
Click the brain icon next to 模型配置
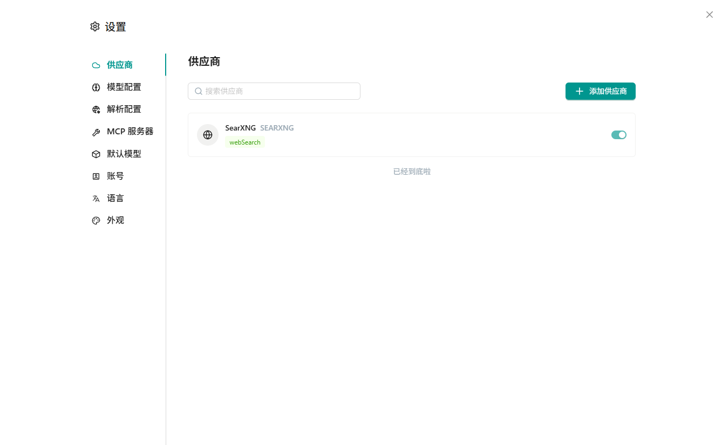(x=96, y=87)
